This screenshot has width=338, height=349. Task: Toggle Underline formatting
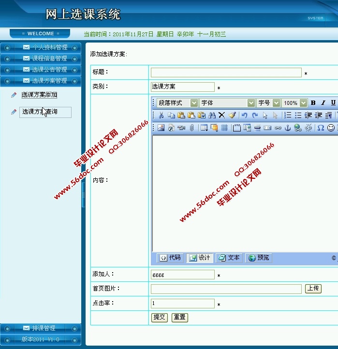pyautogui.click(x=333, y=102)
